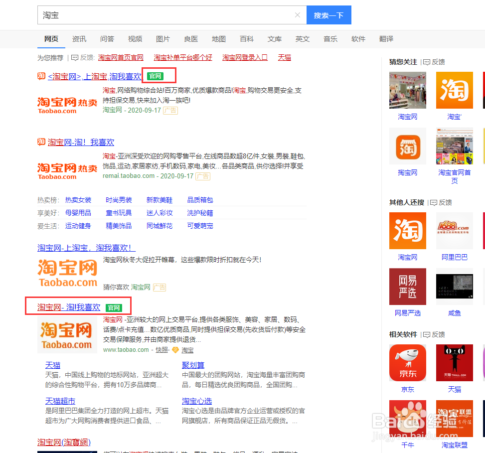This screenshot has width=485, height=453.
Task: Go to the 文库 tab
Action: (x=274, y=39)
